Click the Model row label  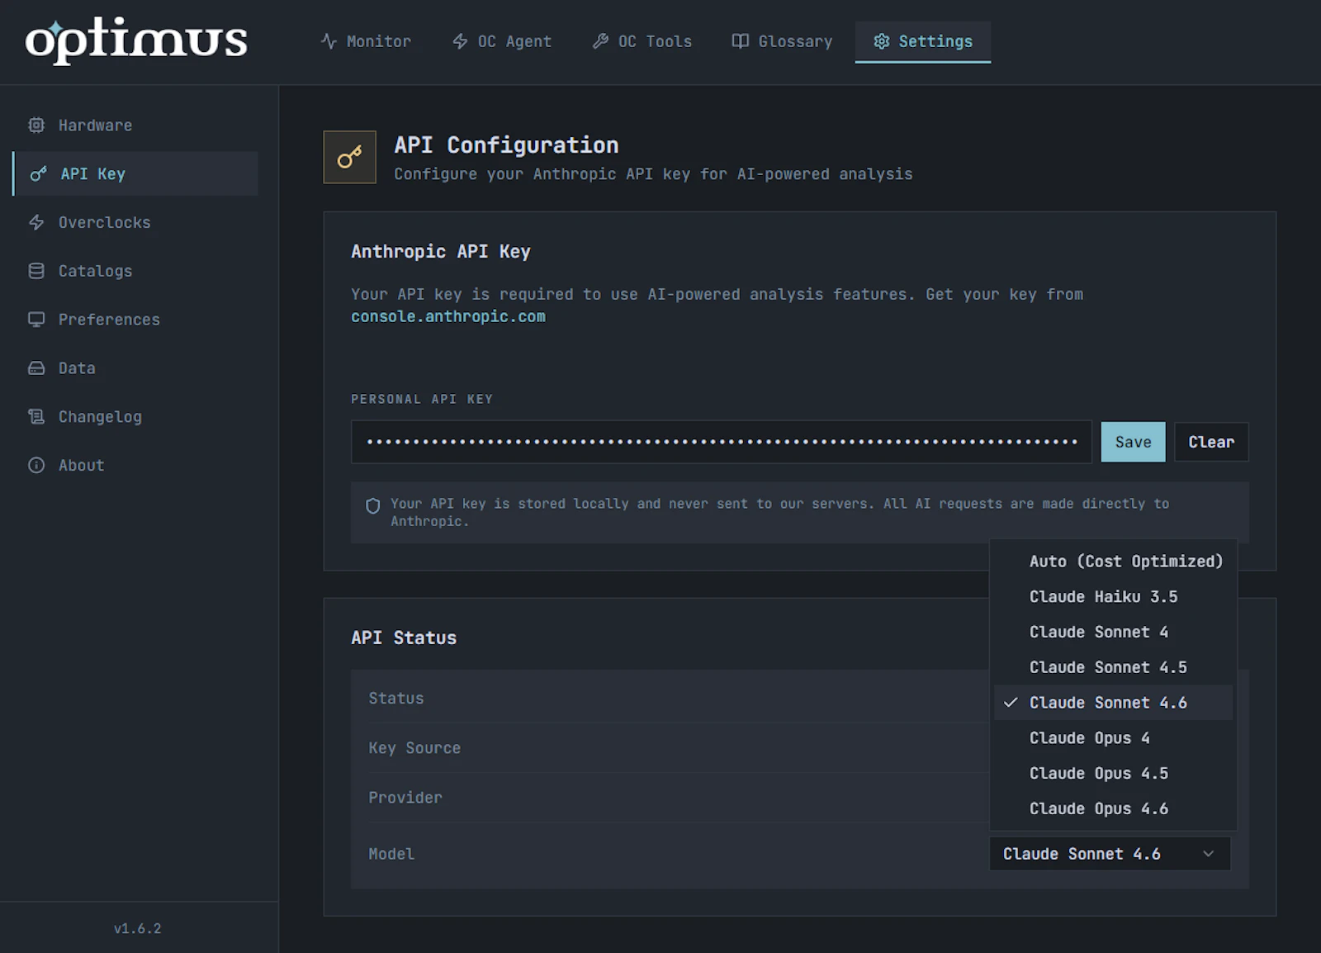tap(391, 854)
